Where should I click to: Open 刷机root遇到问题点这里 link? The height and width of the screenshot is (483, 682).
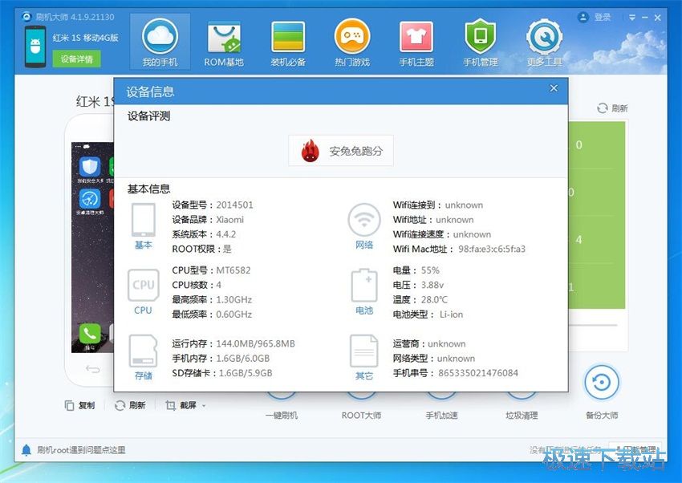coord(81,450)
